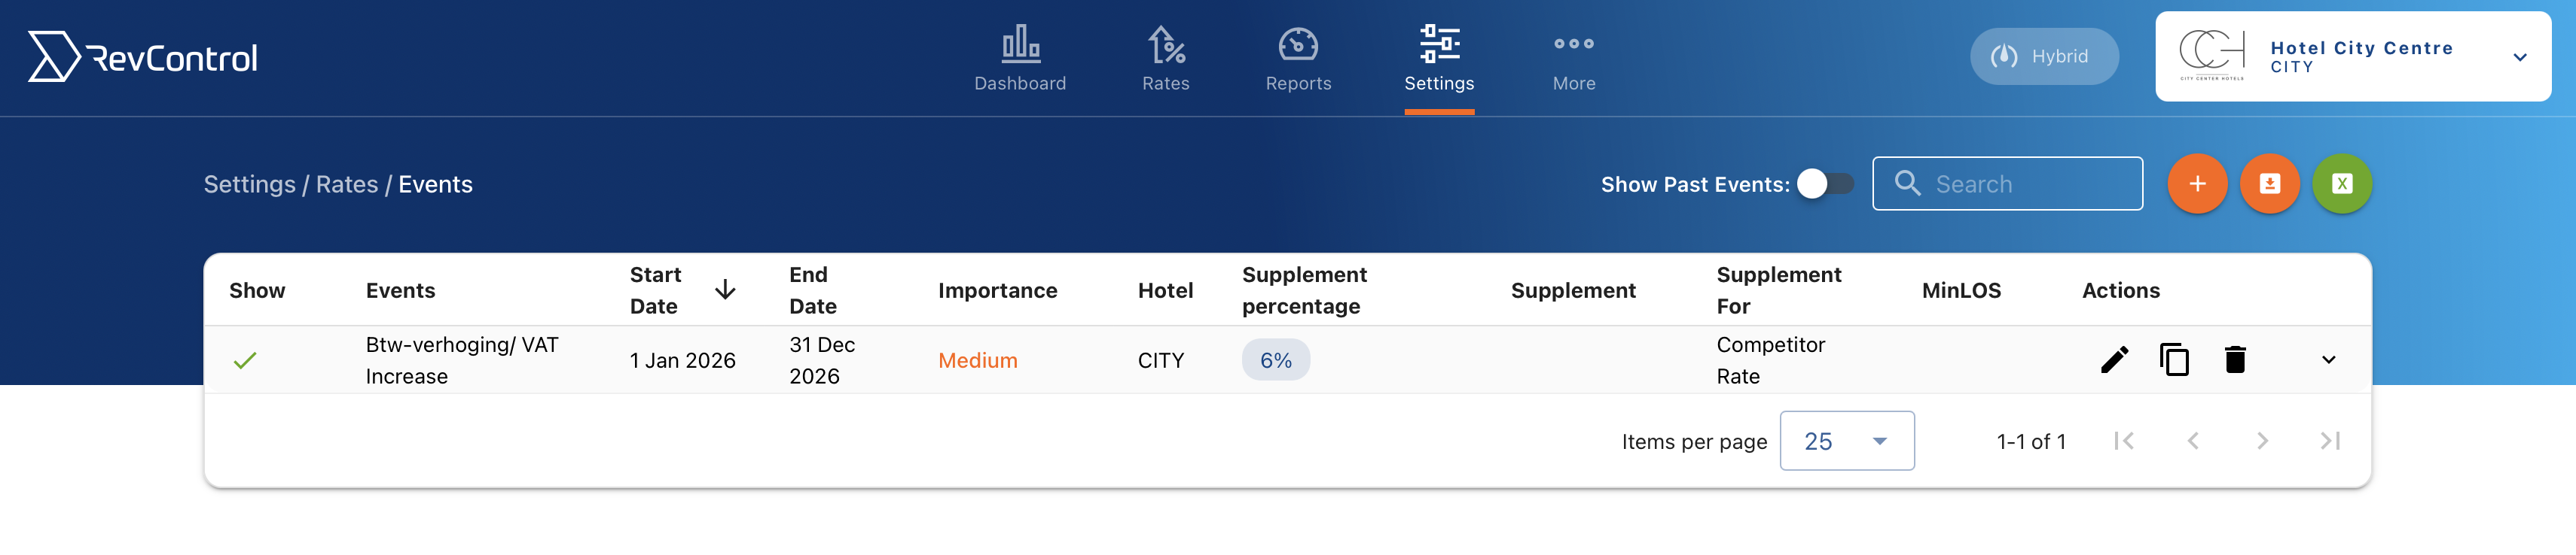The height and width of the screenshot is (555, 2576).
Task: Open the More menu
Action: [x=1573, y=58]
